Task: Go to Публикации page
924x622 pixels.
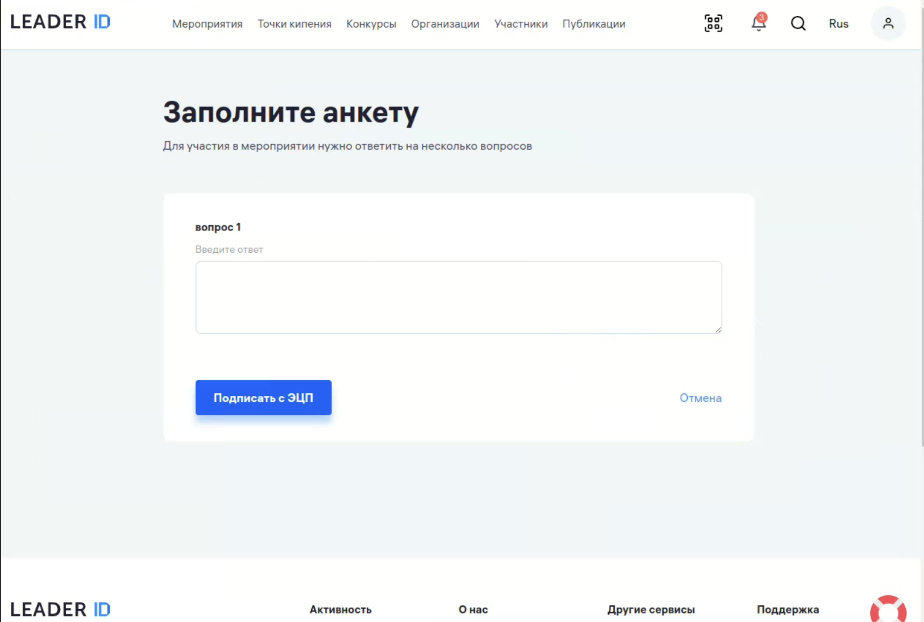Action: pos(593,24)
